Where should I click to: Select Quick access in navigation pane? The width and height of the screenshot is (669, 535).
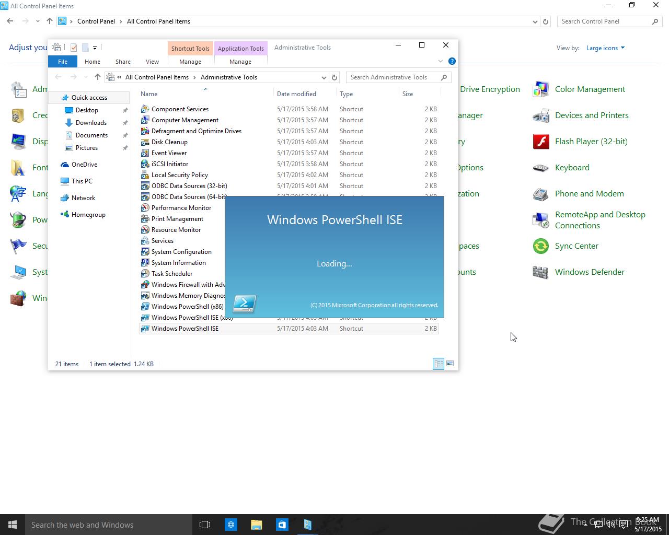point(89,98)
